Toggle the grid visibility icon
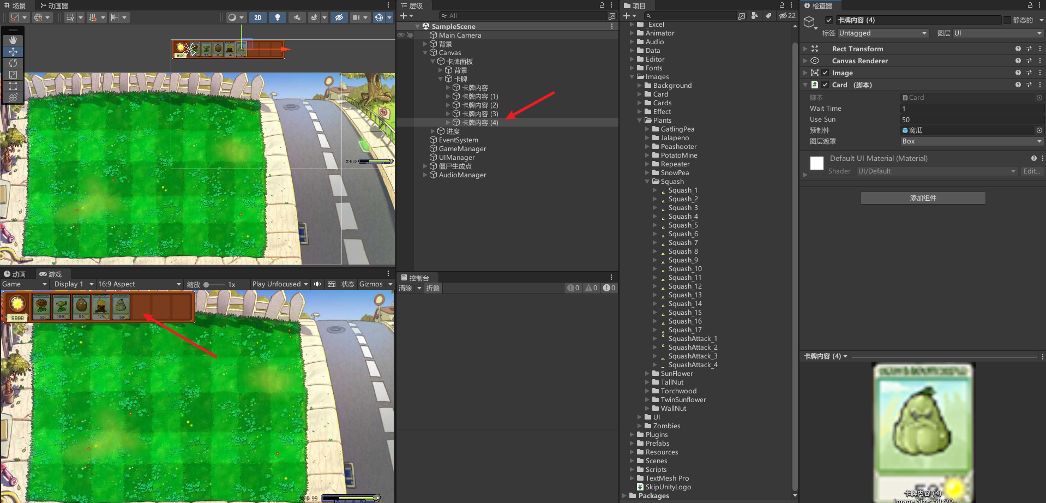The height and width of the screenshot is (503, 1046). [x=70, y=17]
